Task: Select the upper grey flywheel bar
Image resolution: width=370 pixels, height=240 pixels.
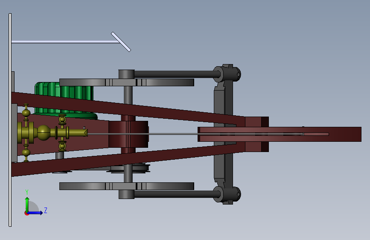Action: click(127, 82)
